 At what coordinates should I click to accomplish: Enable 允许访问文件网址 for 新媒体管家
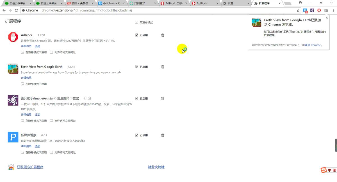[x=51, y=153]
